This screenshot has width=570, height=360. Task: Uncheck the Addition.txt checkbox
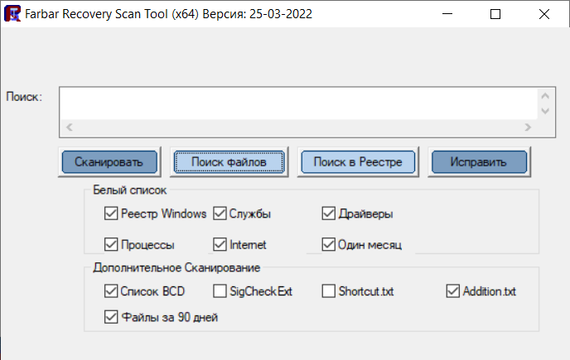pyautogui.click(x=453, y=291)
